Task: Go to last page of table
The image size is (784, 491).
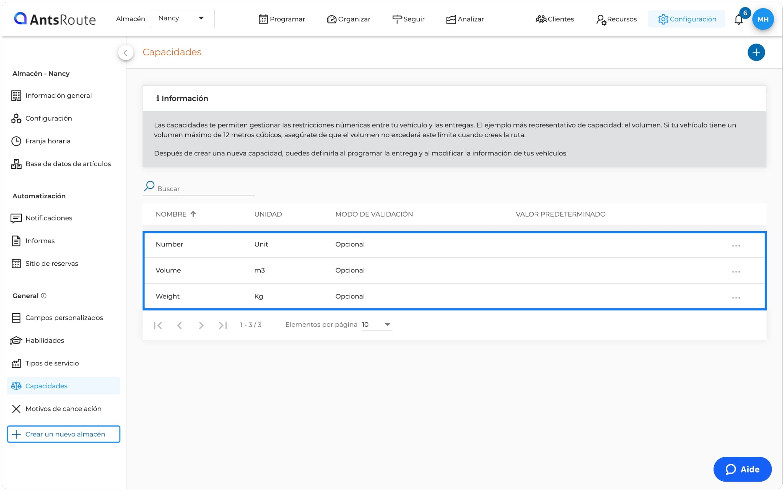Action: click(223, 325)
